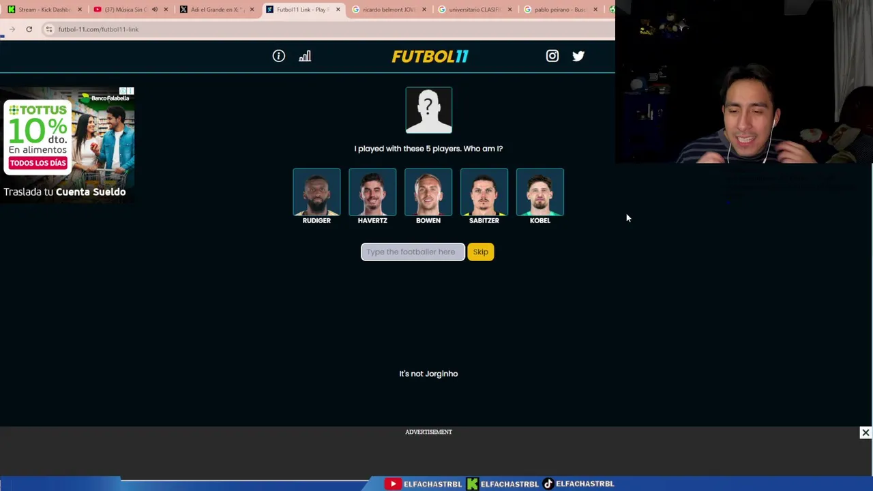Open the Twitter bird icon

point(578,56)
